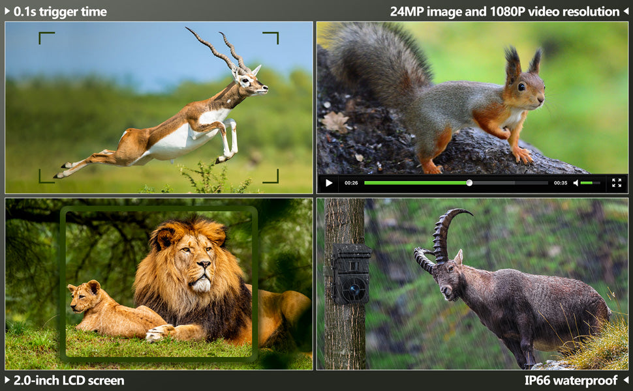Select the squirrel video frame

coord(457,104)
